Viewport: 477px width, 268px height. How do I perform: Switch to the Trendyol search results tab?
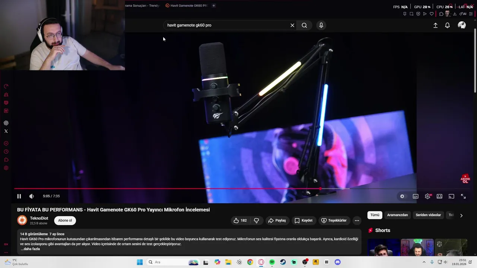142,6
